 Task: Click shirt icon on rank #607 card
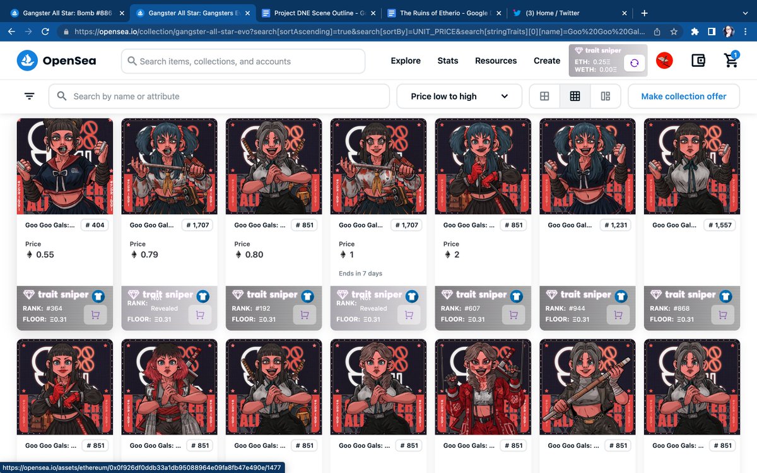pos(516,295)
